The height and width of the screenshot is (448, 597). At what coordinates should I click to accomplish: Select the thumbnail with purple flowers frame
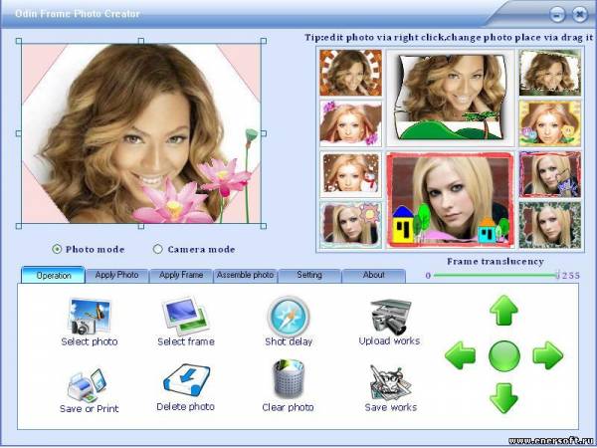click(x=350, y=123)
